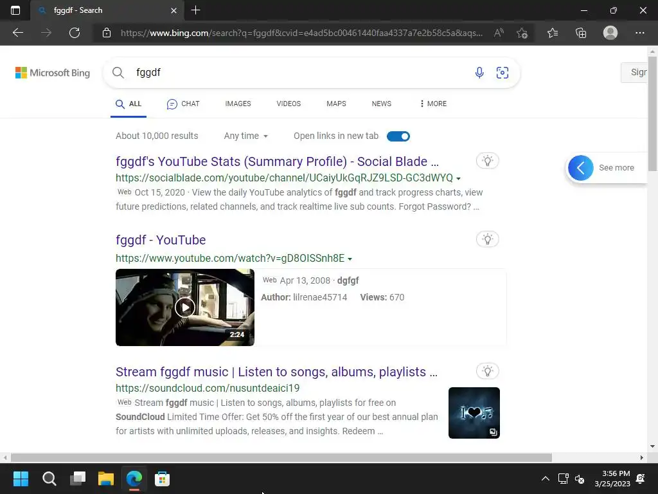Open the Social Blade YouTube Stats result
Image resolution: width=658 pixels, height=494 pixels.
pyautogui.click(x=277, y=161)
